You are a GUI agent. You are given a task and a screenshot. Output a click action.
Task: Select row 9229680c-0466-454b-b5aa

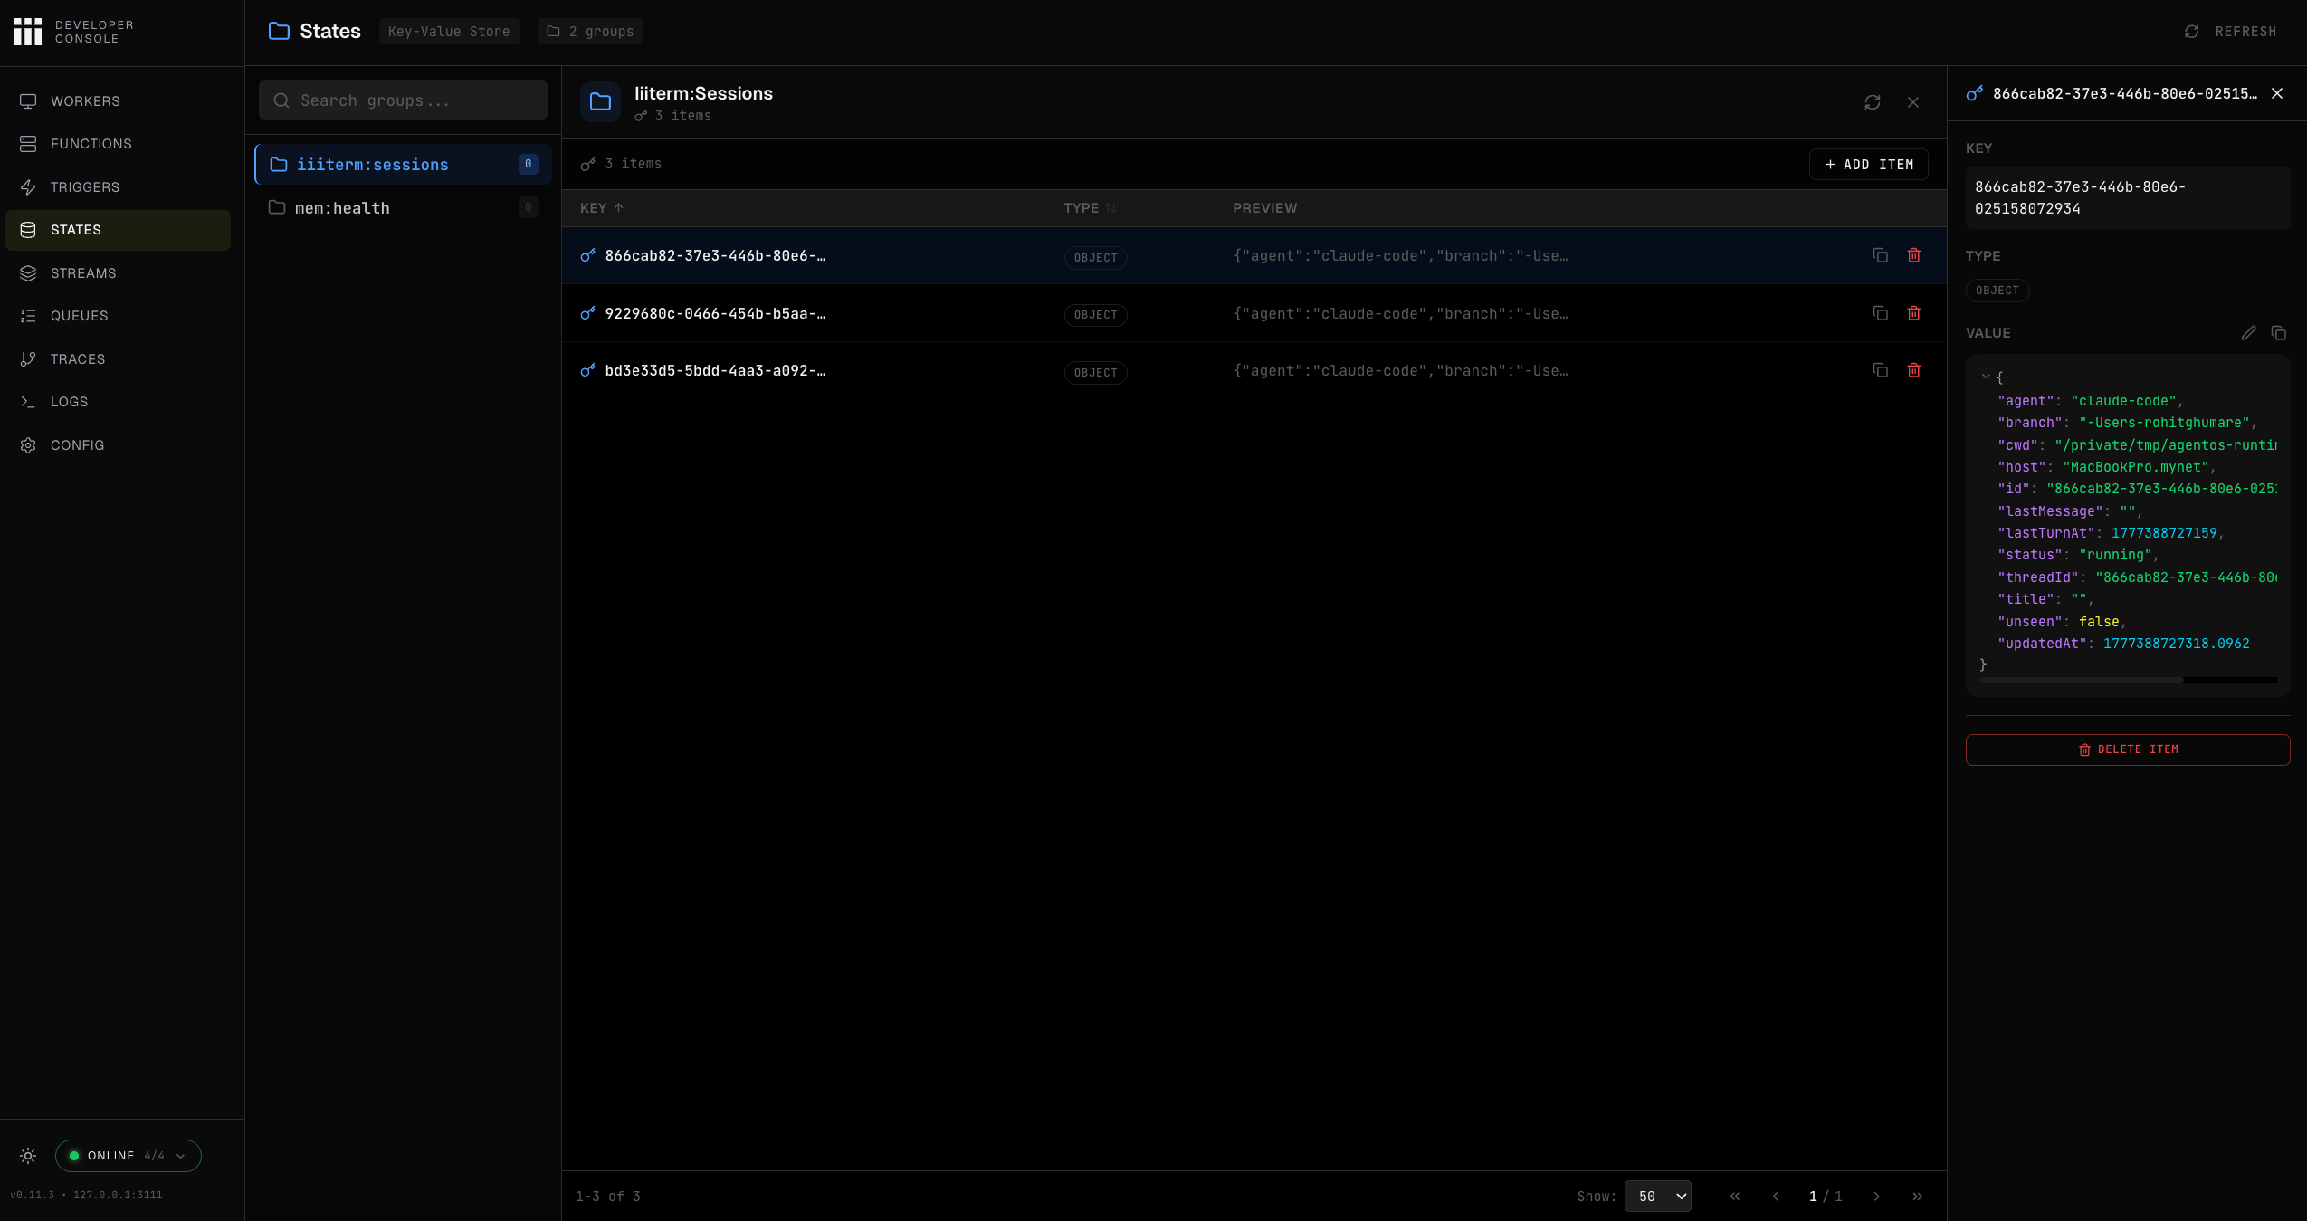[1254, 313]
